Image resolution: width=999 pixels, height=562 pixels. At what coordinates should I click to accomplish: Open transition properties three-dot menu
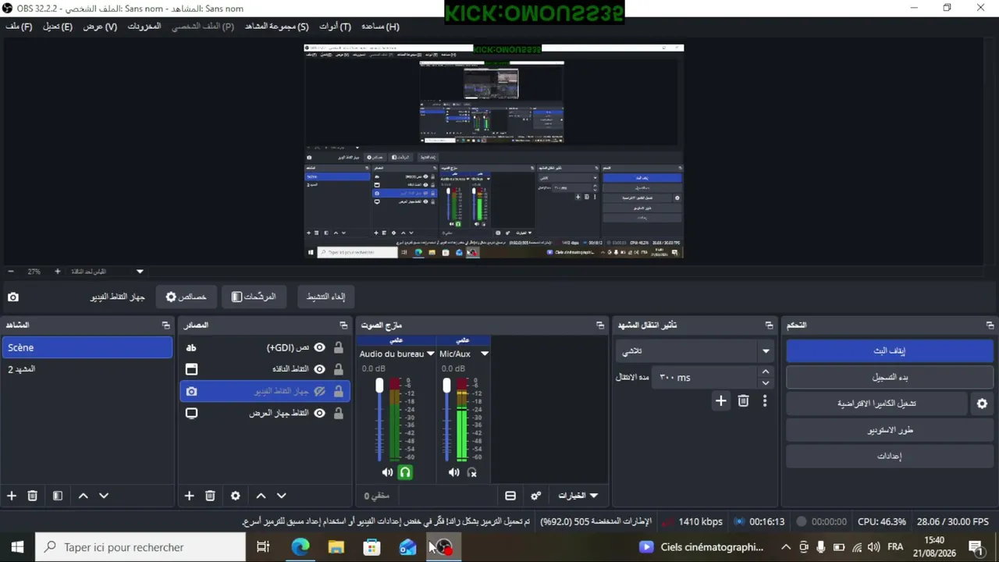765,400
